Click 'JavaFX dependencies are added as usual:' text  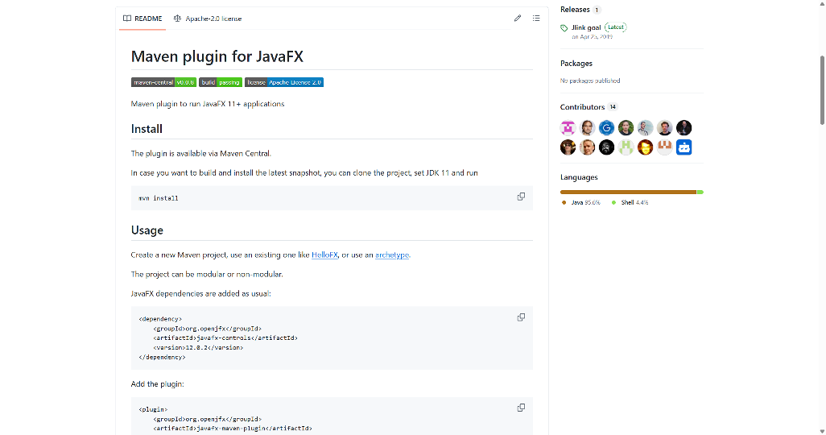(x=200, y=294)
